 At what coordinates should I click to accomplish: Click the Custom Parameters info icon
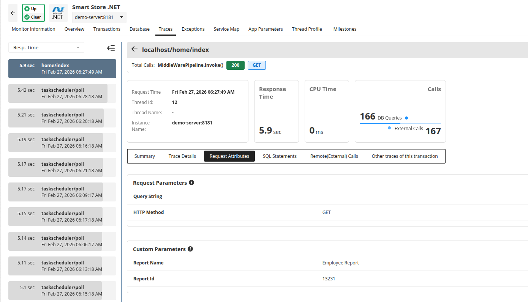click(190, 249)
